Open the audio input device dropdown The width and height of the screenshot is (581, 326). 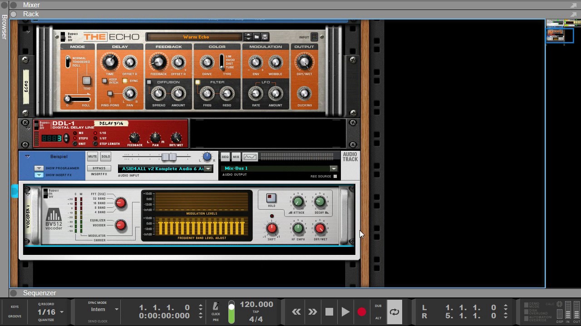click(208, 169)
